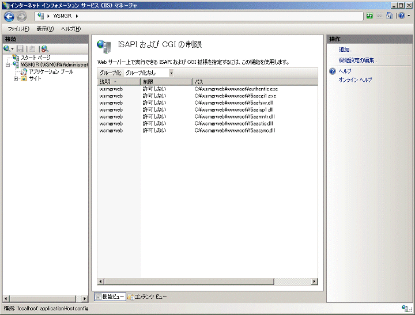Click the Forward navigation arrow
The width and height of the screenshot is (415, 315).
pos(22,17)
